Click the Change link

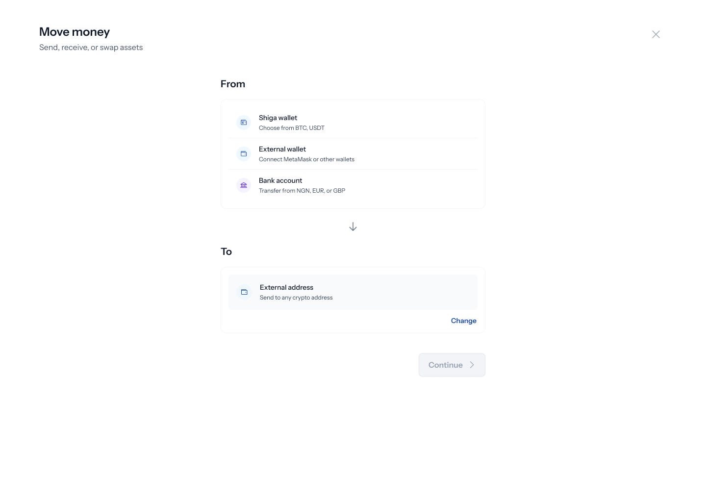pos(464,321)
